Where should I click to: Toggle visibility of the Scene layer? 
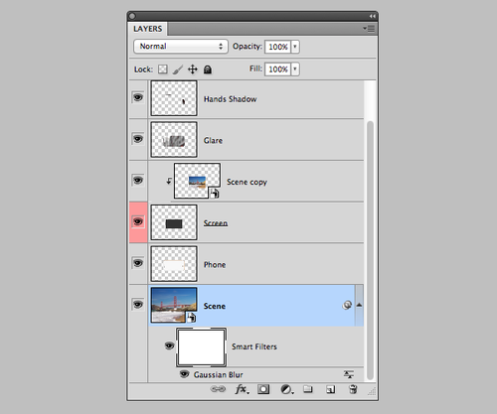click(x=138, y=304)
